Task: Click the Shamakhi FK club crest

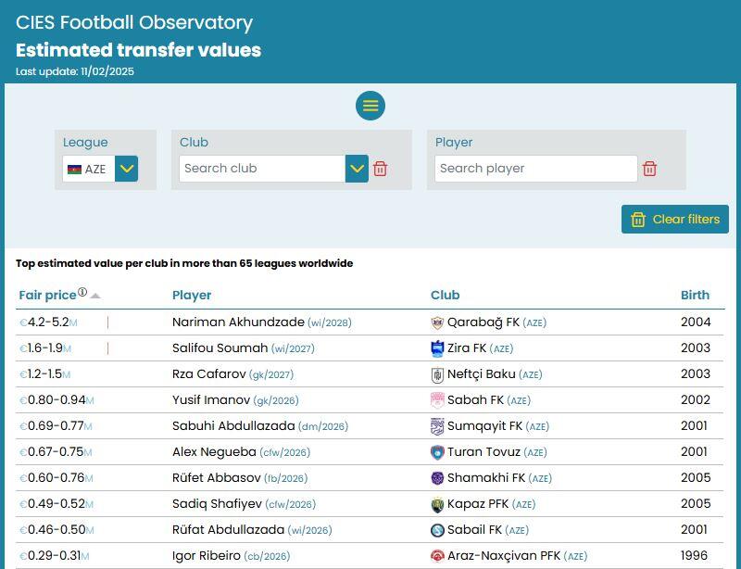Action: 437,478
